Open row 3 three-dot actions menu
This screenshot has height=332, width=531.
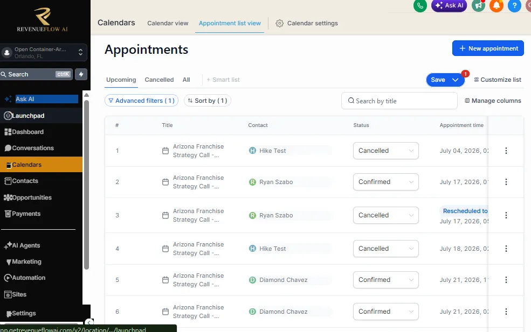pyautogui.click(x=506, y=215)
